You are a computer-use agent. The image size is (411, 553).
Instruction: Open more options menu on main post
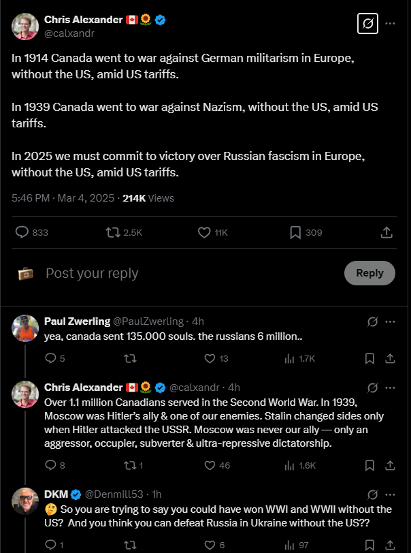(x=390, y=24)
